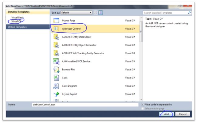Click the Class template icon
Screen dimensions: 197x123
point(56,78)
